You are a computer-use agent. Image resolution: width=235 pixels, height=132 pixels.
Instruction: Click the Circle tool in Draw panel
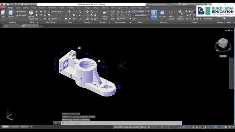73,15
